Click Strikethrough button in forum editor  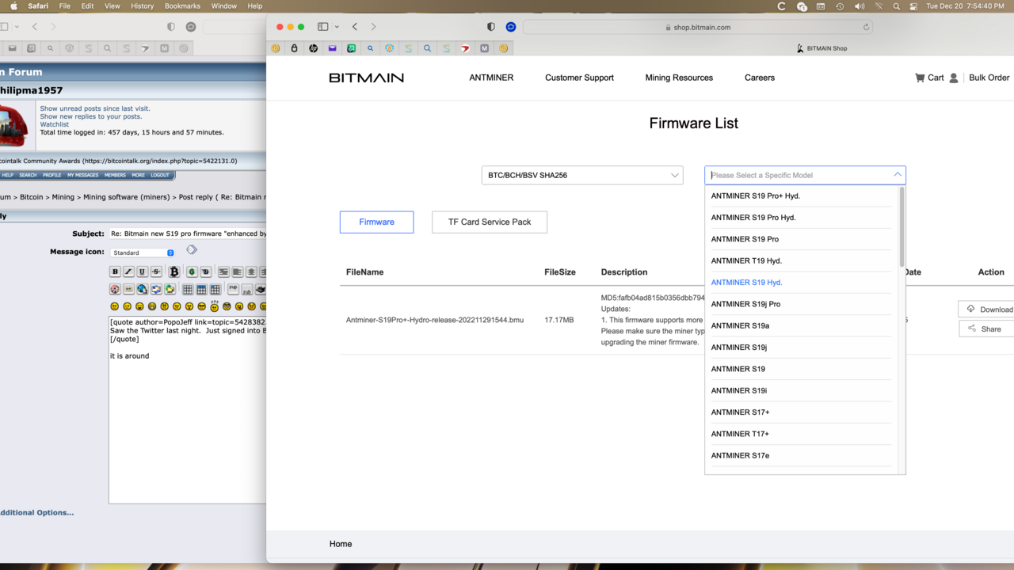tap(156, 272)
